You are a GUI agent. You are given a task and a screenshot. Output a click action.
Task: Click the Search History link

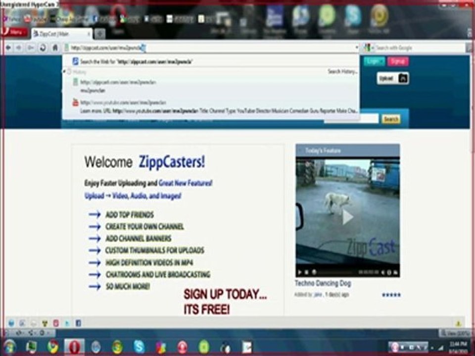342,72
